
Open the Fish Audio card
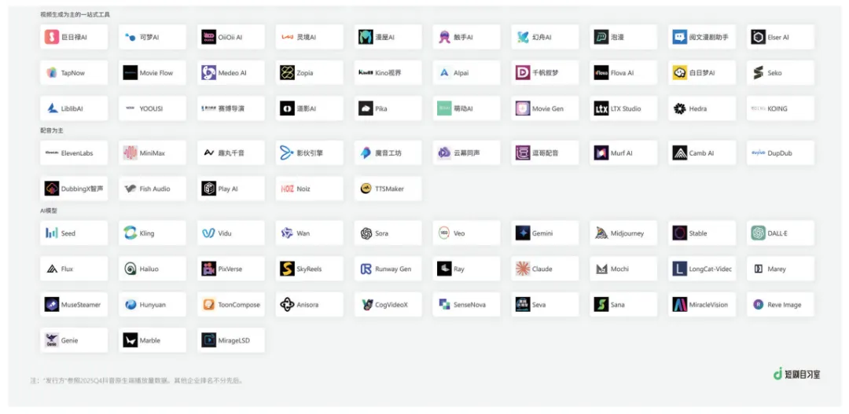[x=153, y=189]
